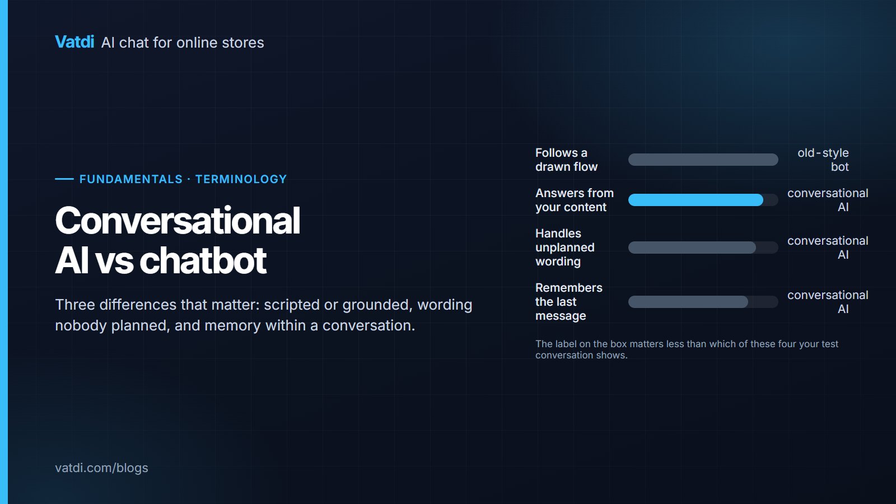896x504 pixels.
Task: Select the tagline "AI chat for online stores"
Action: click(x=183, y=43)
